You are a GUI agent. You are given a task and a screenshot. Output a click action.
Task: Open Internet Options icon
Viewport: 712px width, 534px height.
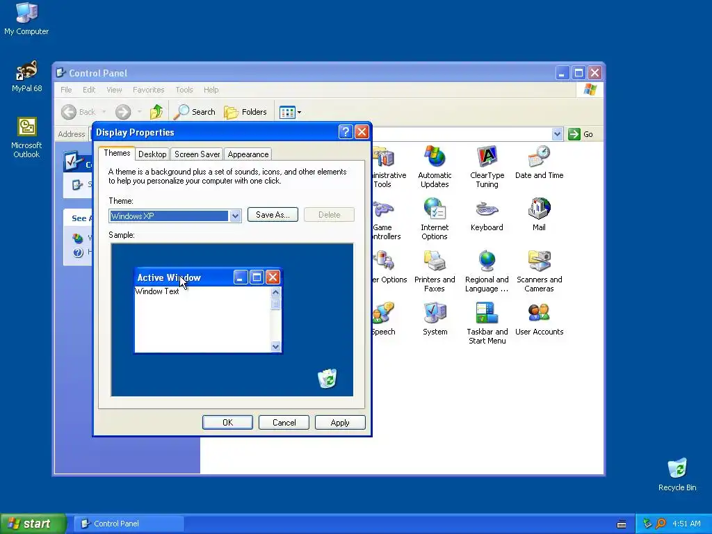[435, 218]
